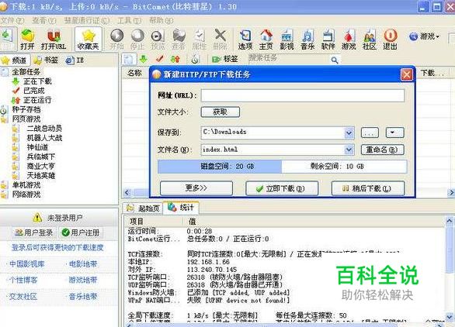The image size is (455, 327).
Task: Click the Software (软件) toolbar icon
Action: 328,39
